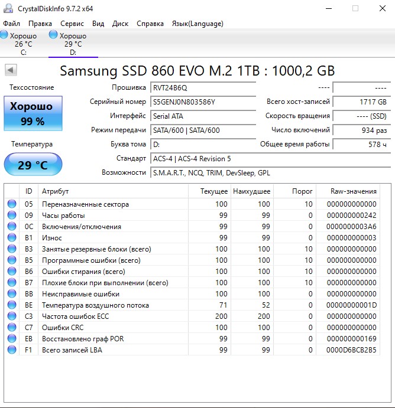Open the Диск menu
This screenshot has width=395, height=408.
click(x=121, y=24)
